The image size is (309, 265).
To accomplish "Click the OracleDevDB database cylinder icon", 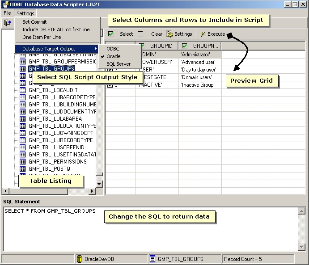I will (80, 259).
